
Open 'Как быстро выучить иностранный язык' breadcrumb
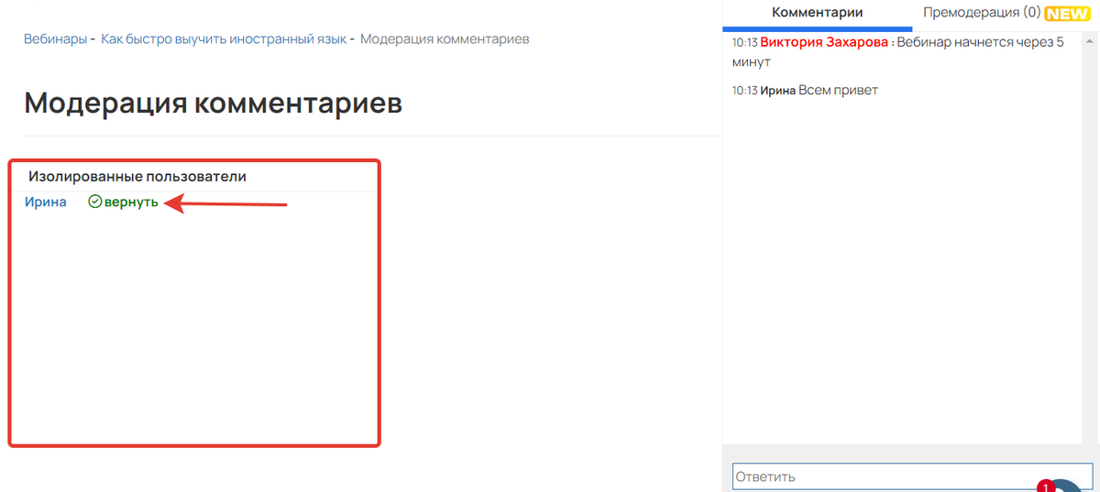click(x=224, y=39)
